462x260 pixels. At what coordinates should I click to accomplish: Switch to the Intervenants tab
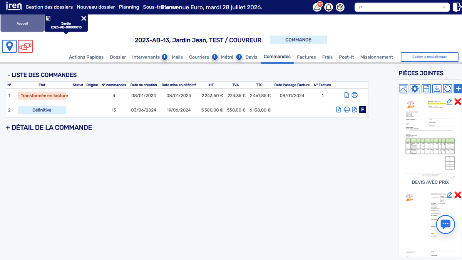point(146,57)
